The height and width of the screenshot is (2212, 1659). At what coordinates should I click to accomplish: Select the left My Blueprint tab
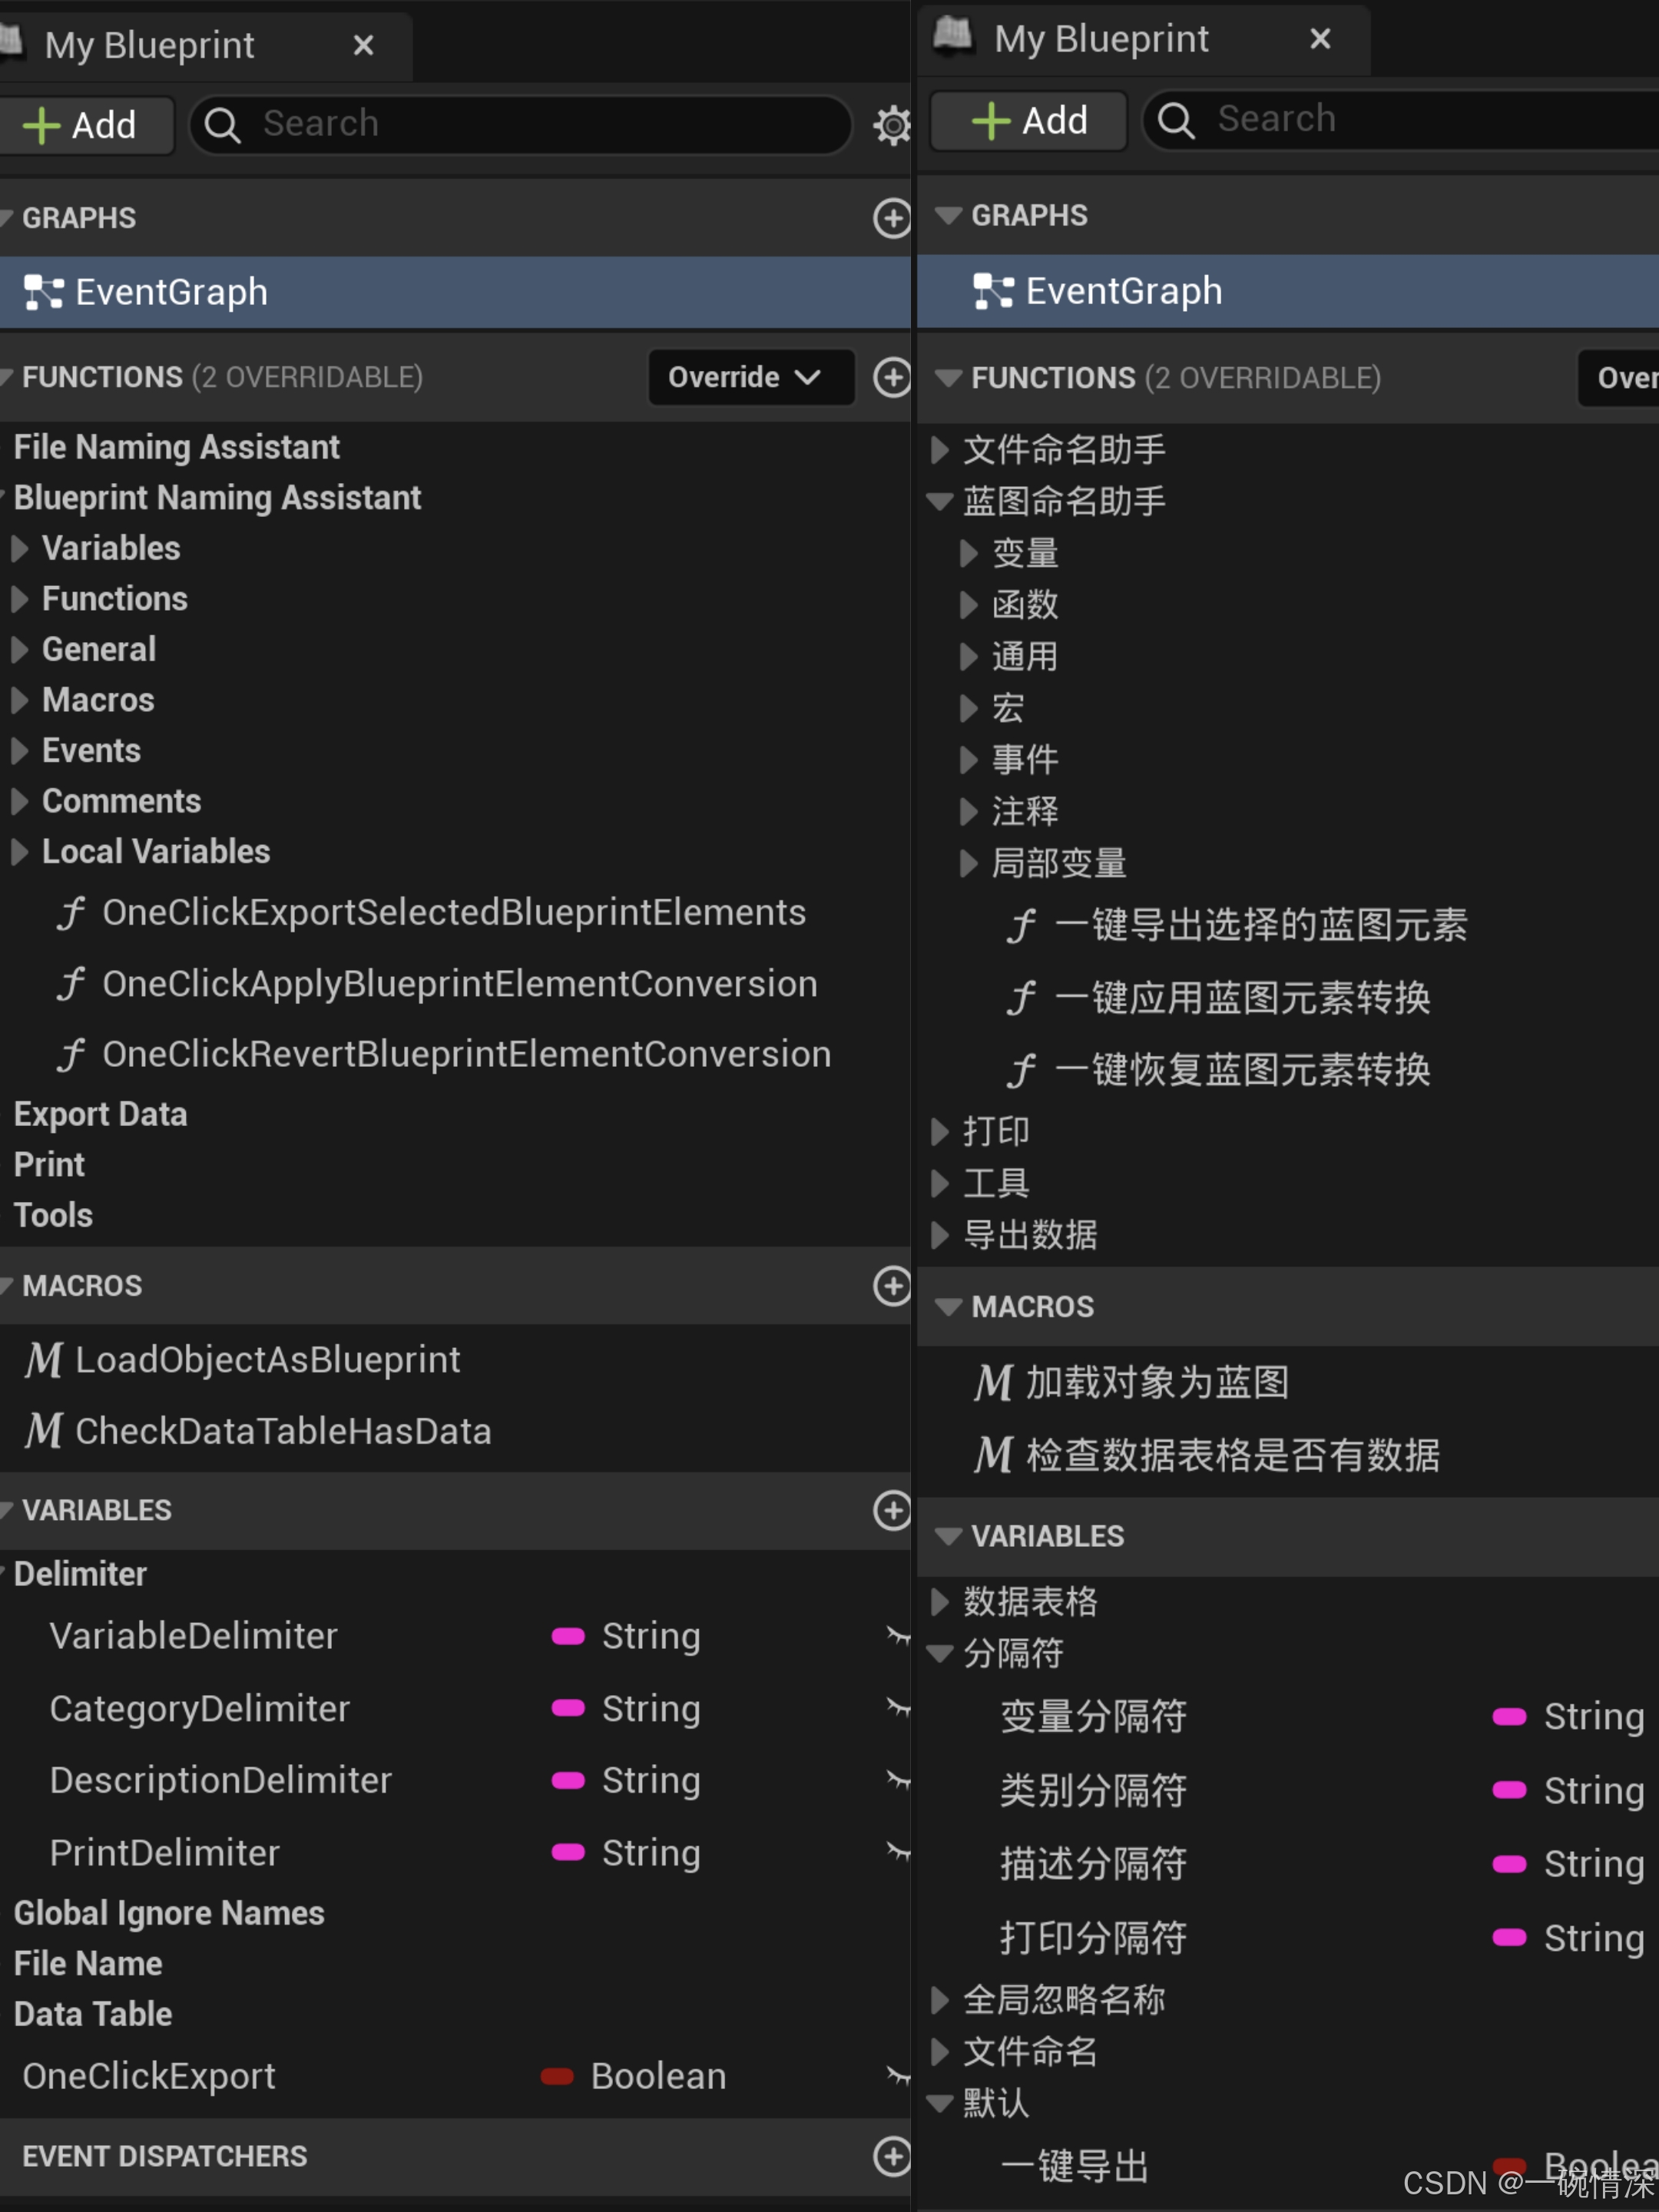click(x=150, y=45)
